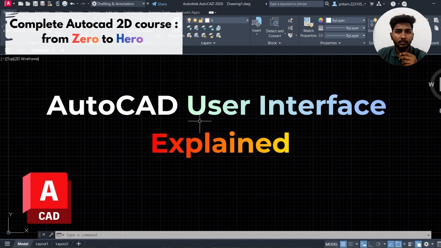Open the layout tabs hamburger menu

[7, 244]
